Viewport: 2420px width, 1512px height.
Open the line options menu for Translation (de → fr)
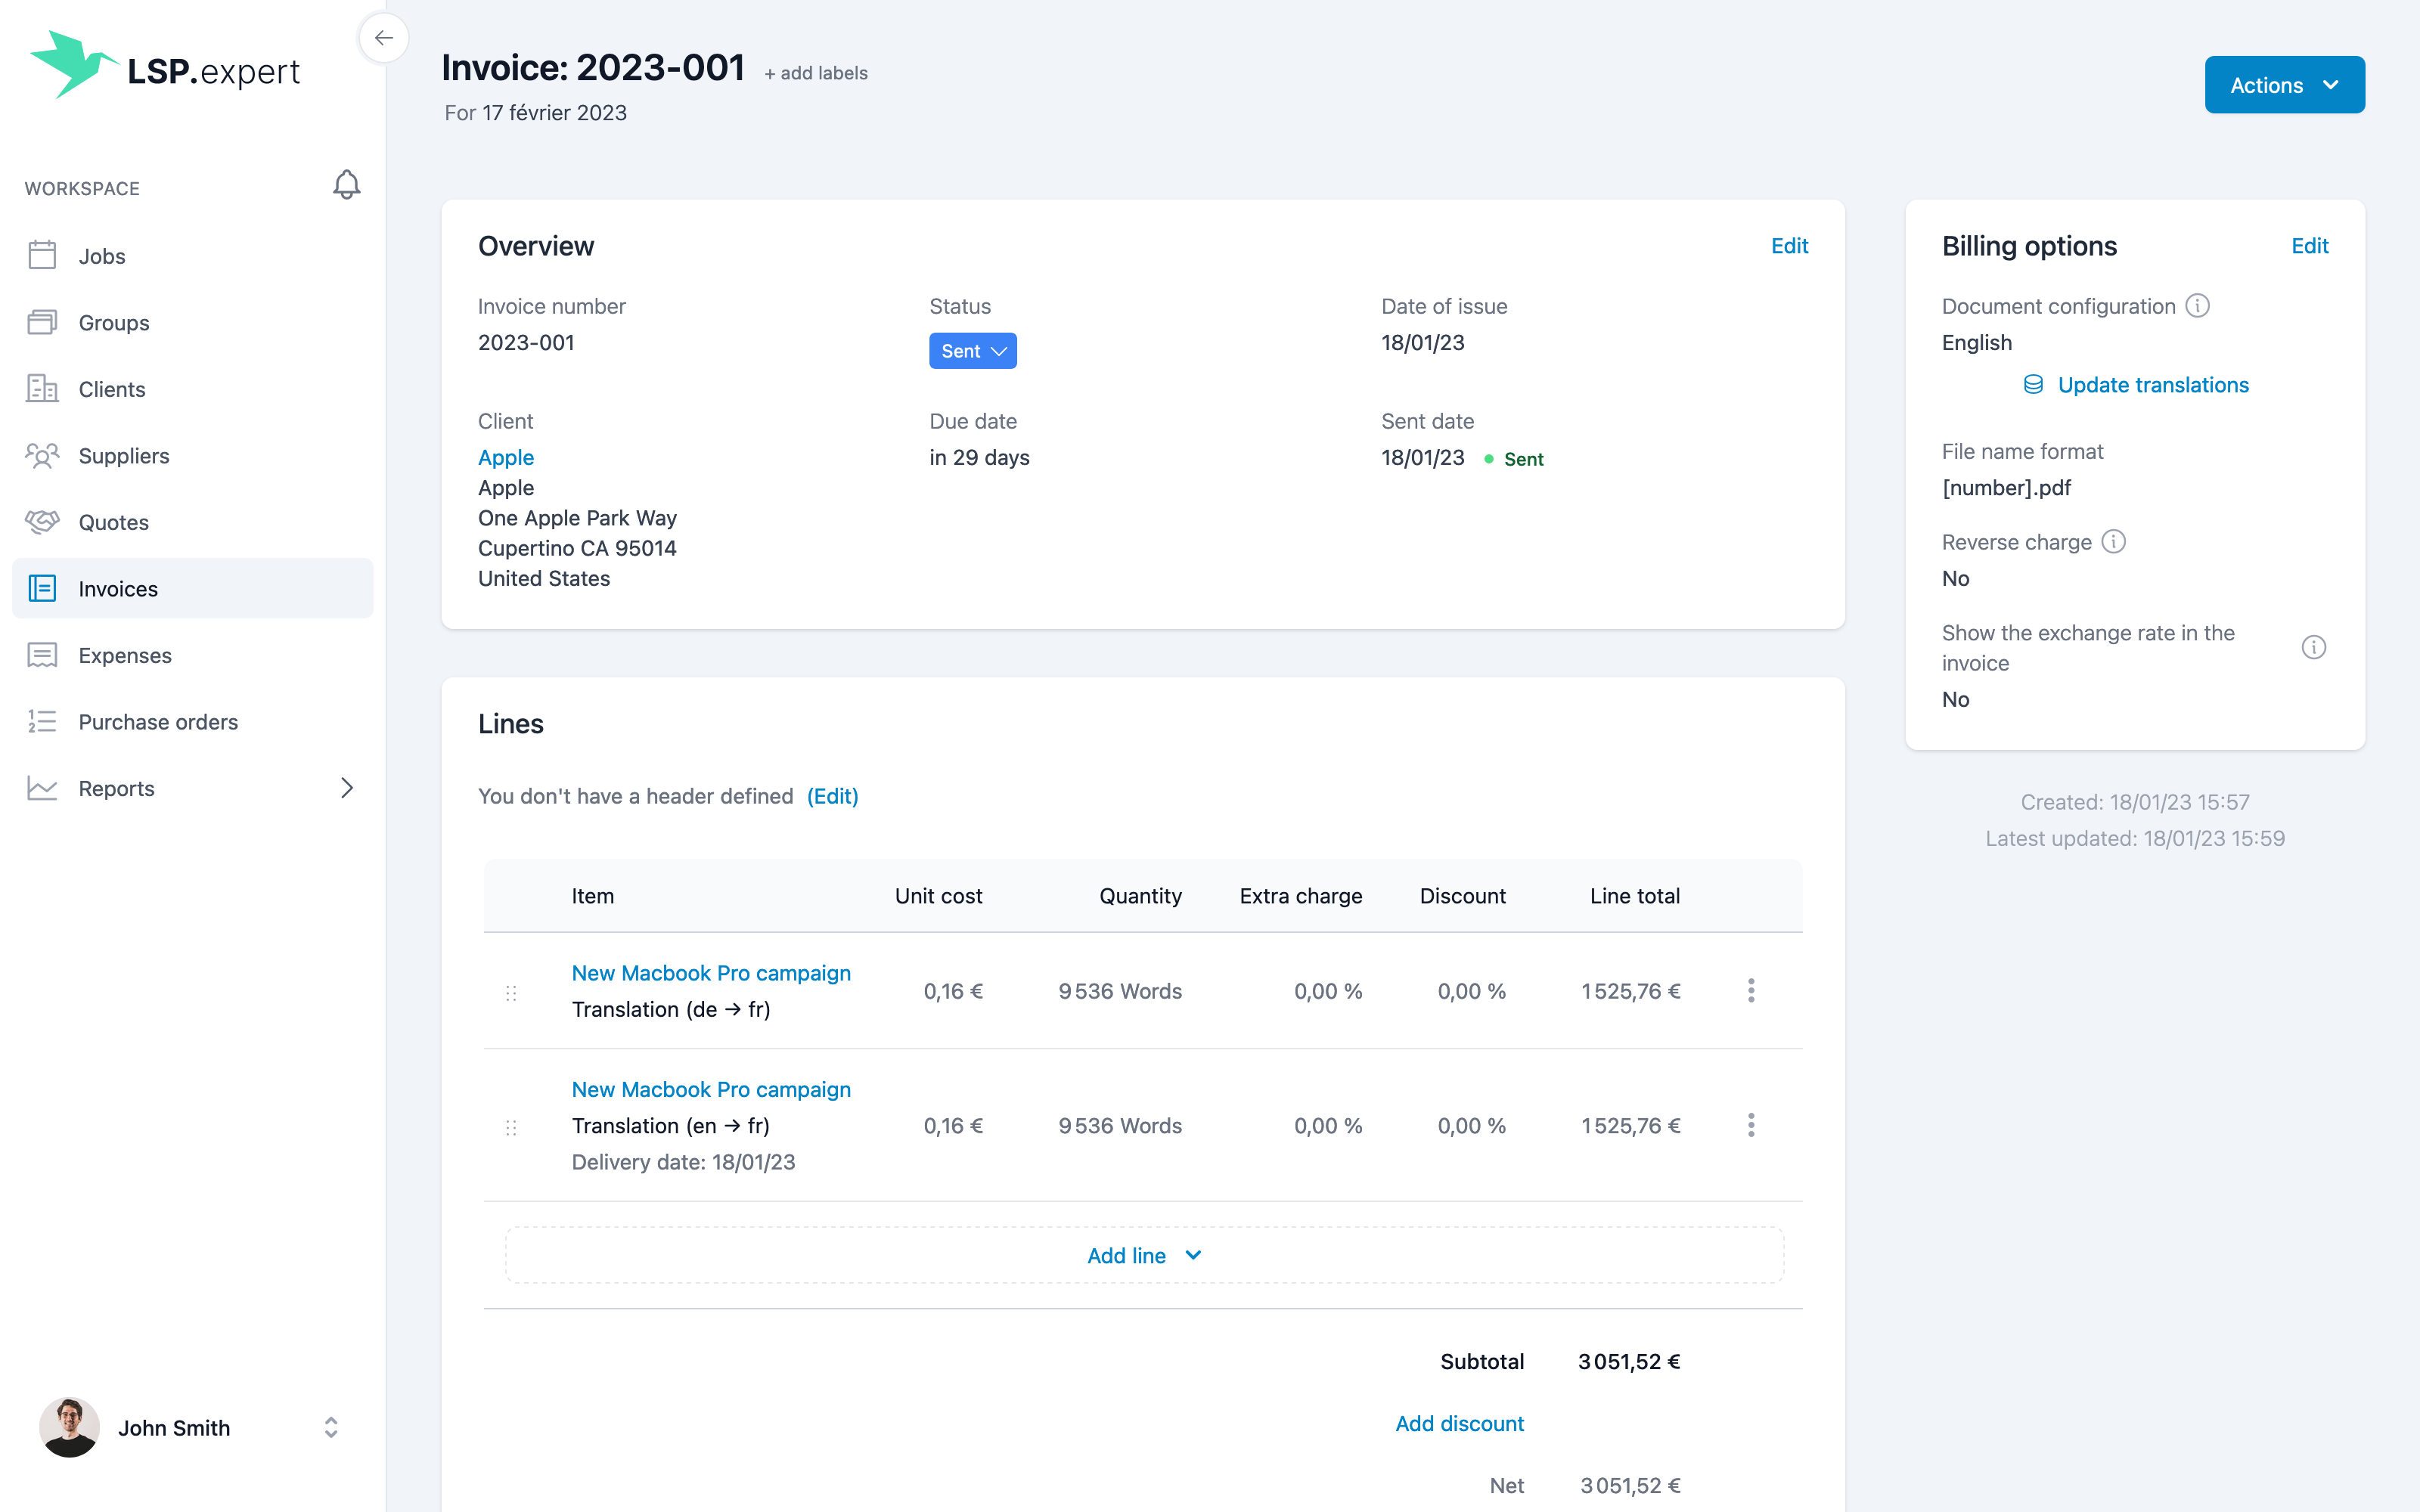tap(1751, 991)
